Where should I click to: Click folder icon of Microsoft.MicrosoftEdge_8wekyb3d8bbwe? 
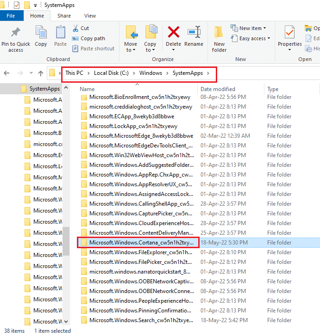[x=84, y=136]
